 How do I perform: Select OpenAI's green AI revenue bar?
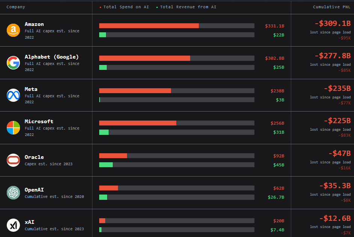(103, 197)
